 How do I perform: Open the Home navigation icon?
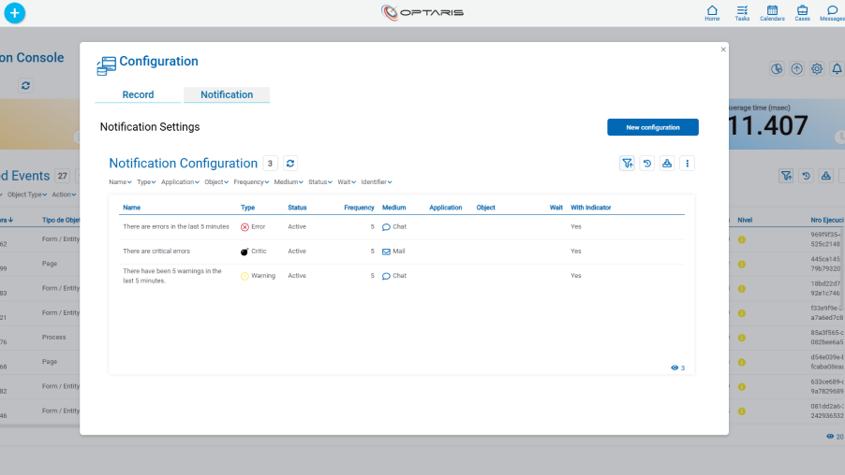(x=712, y=13)
